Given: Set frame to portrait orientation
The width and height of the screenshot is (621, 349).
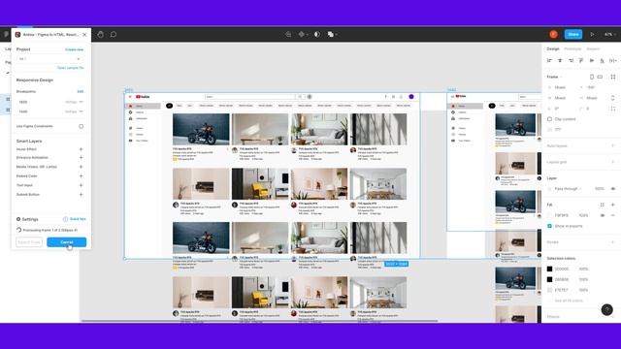Looking at the screenshot, I should [x=592, y=77].
